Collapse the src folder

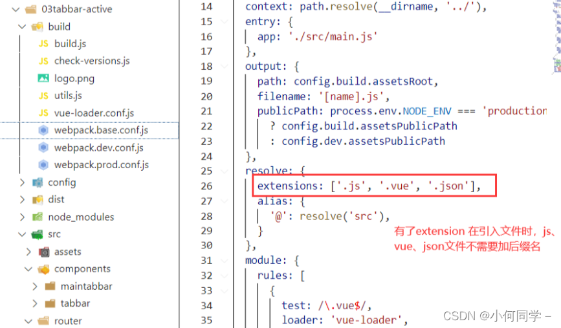click(x=22, y=234)
